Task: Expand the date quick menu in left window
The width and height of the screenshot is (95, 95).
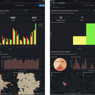Action: (18, 6)
